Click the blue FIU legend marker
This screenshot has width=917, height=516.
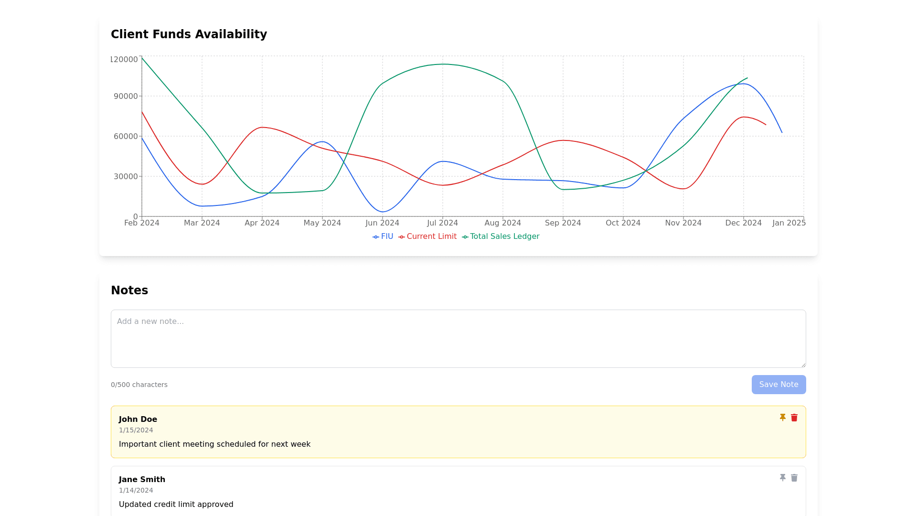[376, 237]
